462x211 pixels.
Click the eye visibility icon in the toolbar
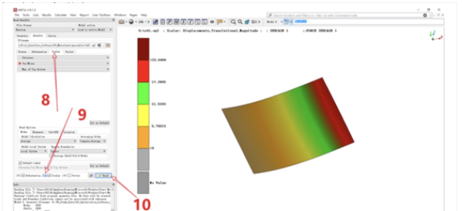point(212,22)
